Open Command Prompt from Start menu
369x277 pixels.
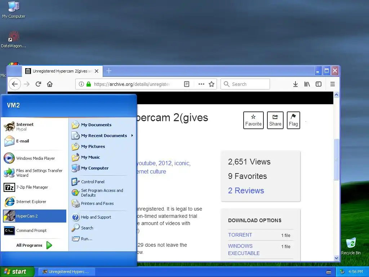(35, 230)
